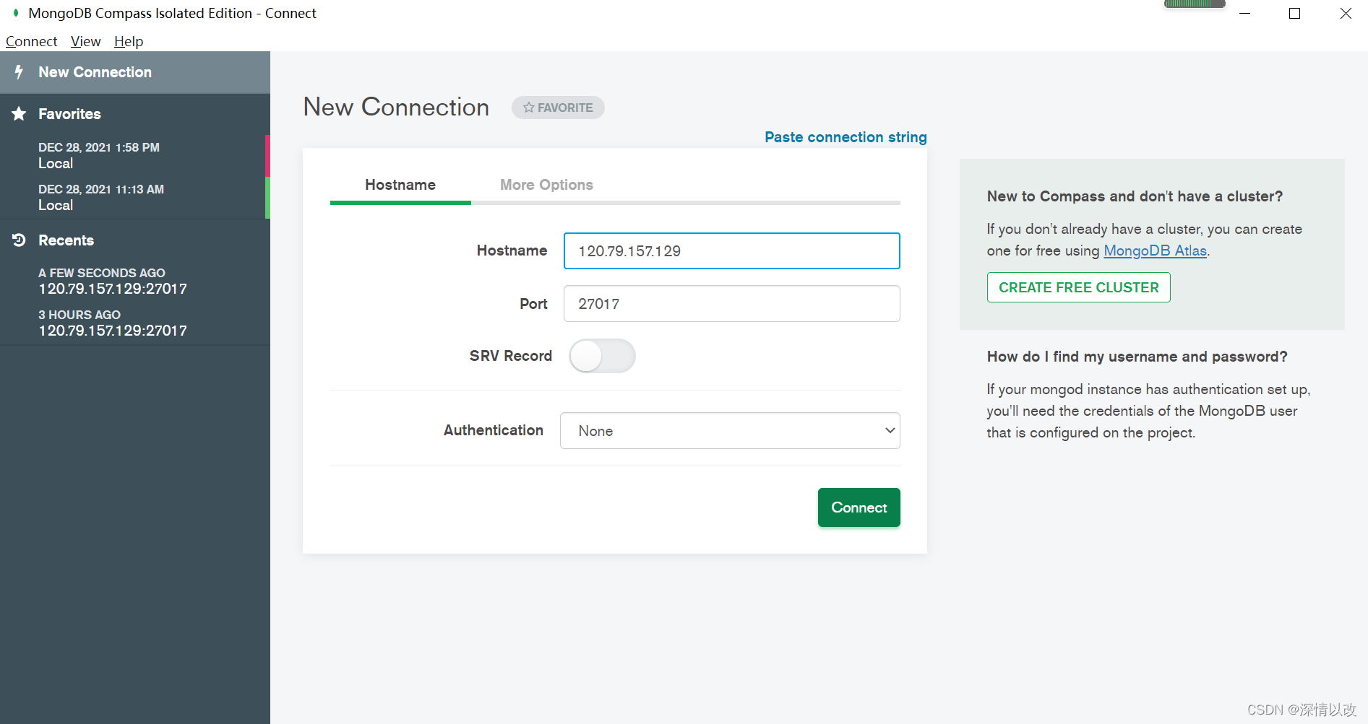The height and width of the screenshot is (724, 1368).
Task: Click the Recents history clock icon
Action: [19, 240]
